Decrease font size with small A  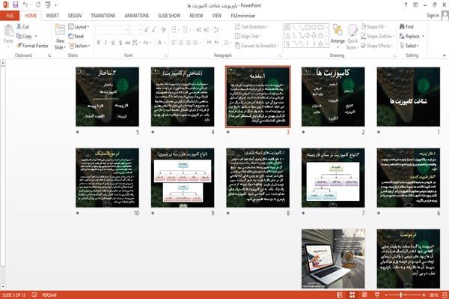click(x=153, y=30)
